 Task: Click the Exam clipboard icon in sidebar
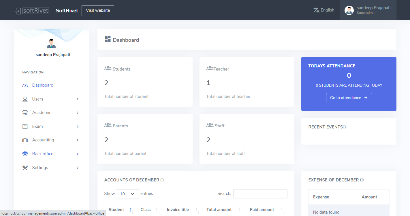tap(25, 126)
